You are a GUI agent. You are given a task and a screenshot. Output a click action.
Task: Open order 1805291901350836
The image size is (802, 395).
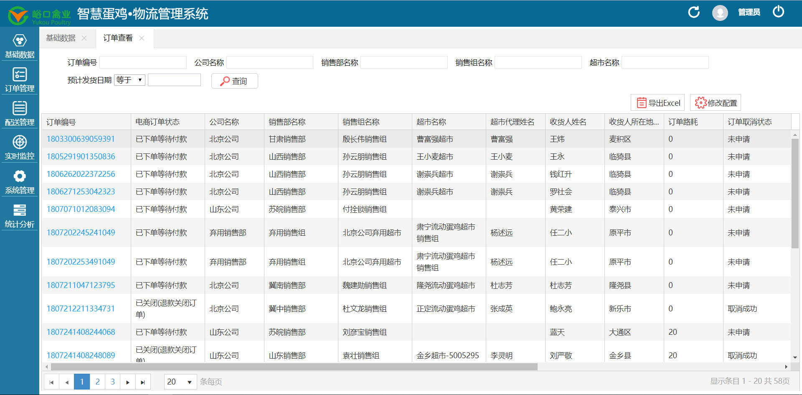pos(81,157)
